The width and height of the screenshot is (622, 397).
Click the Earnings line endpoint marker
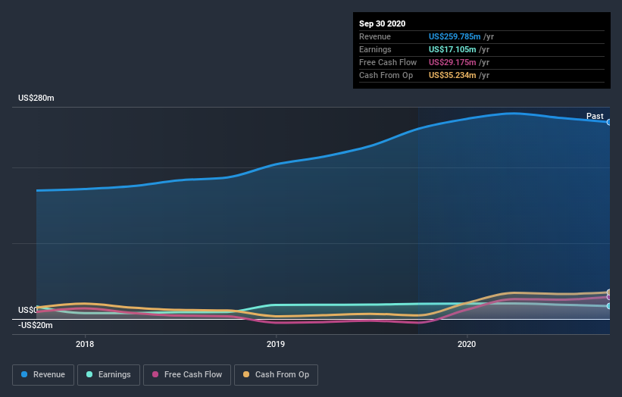pyautogui.click(x=609, y=306)
